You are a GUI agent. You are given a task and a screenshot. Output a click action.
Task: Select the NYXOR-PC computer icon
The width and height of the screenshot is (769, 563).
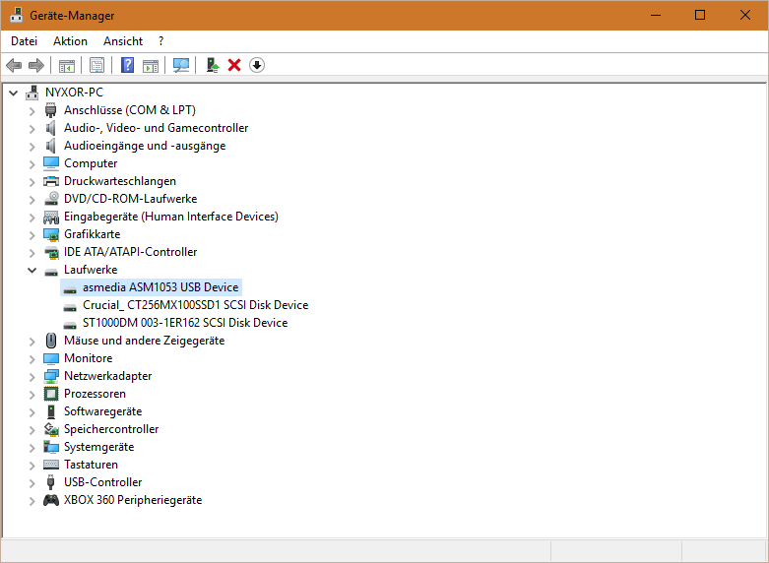click(32, 93)
